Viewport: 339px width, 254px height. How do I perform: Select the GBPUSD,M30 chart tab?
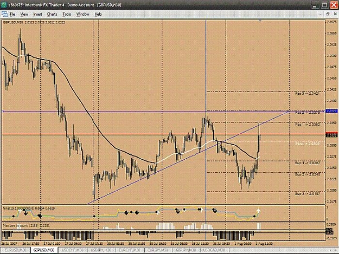(x=44, y=250)
